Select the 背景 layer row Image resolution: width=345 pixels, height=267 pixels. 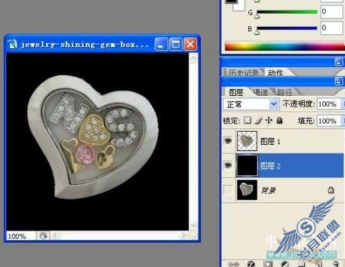[283, 190]
